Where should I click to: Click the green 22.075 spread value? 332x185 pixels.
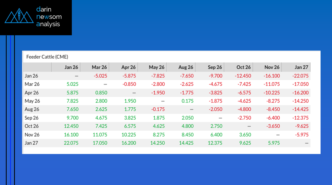pyautogui.click(x=71, y=143)
